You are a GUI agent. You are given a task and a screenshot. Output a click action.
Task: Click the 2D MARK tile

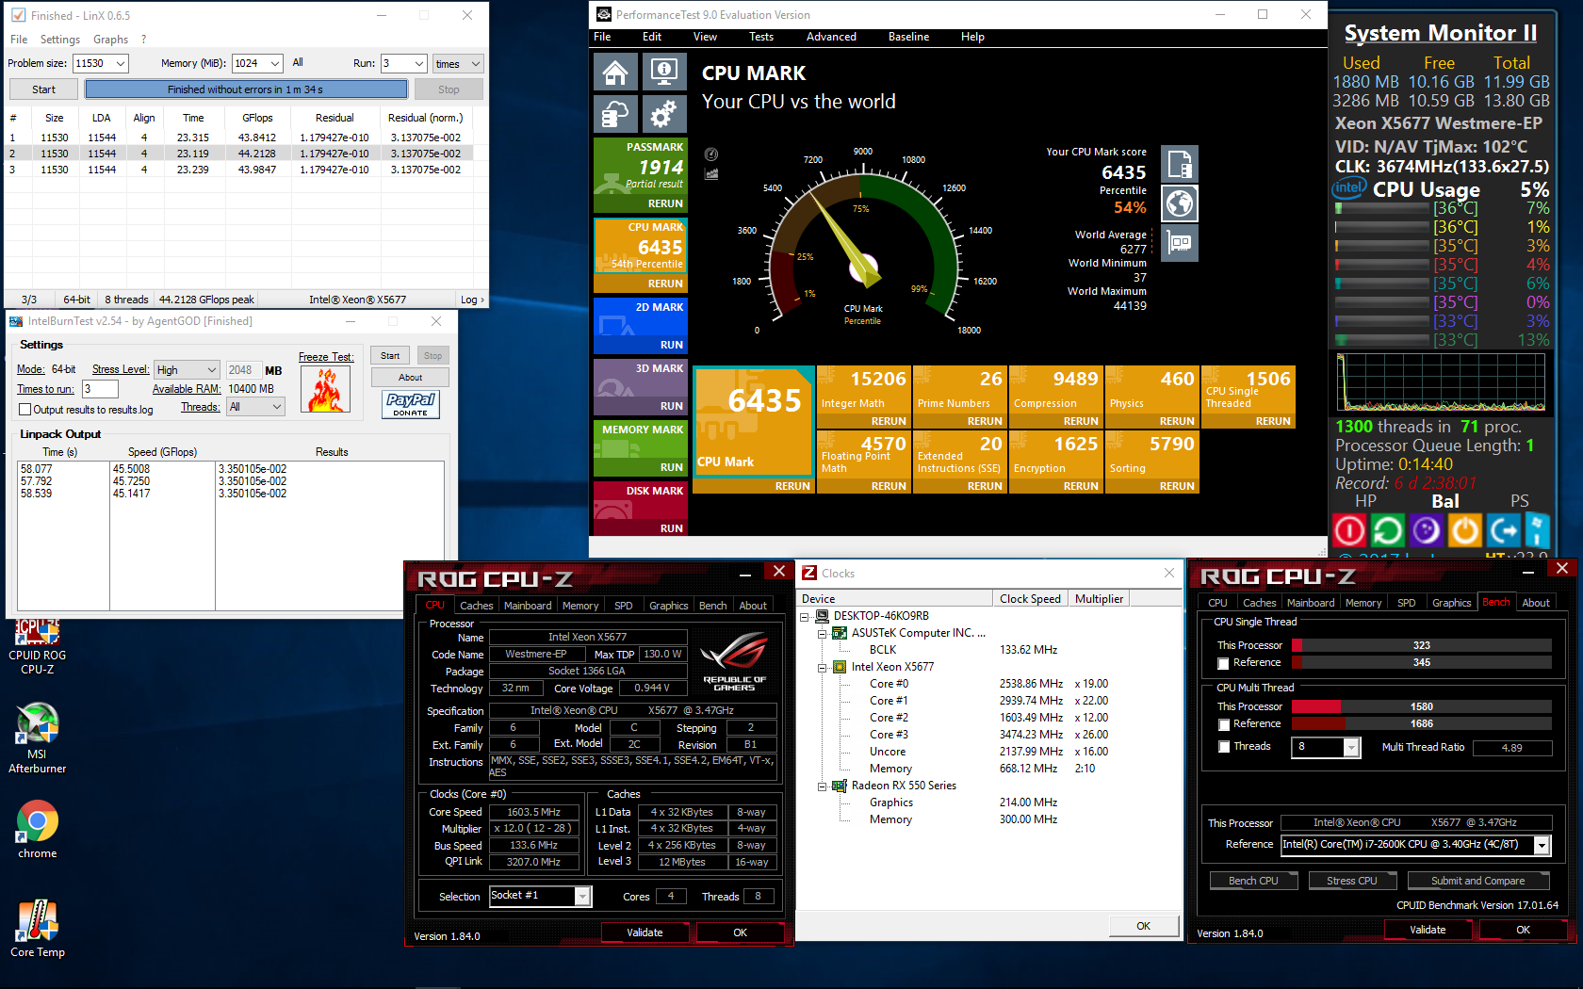641,326
